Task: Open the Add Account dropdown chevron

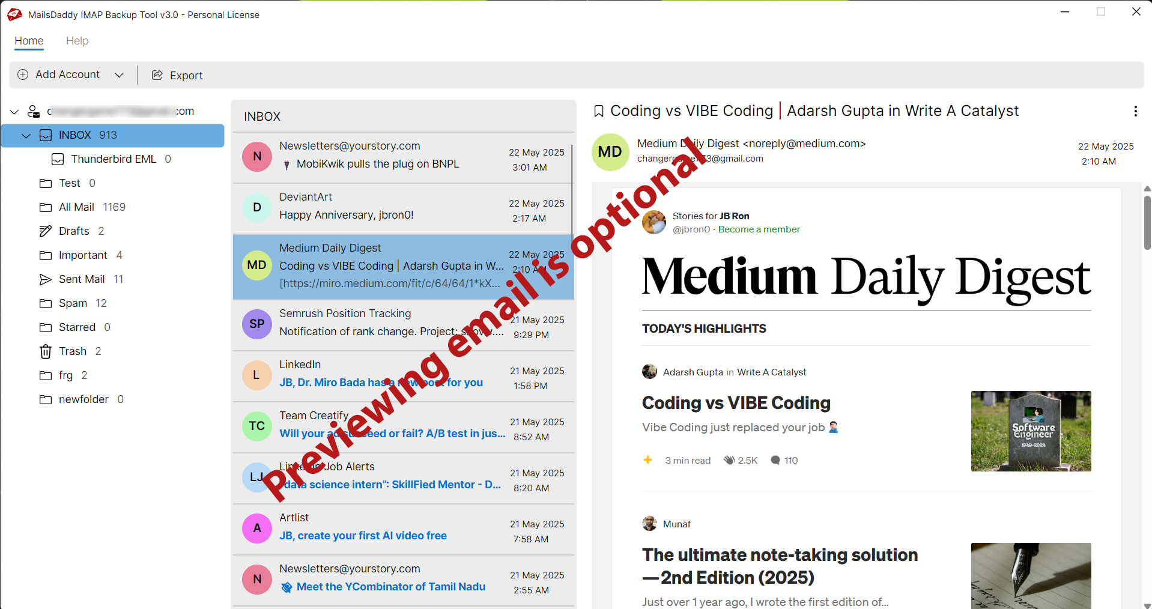Action: (120, 74)
